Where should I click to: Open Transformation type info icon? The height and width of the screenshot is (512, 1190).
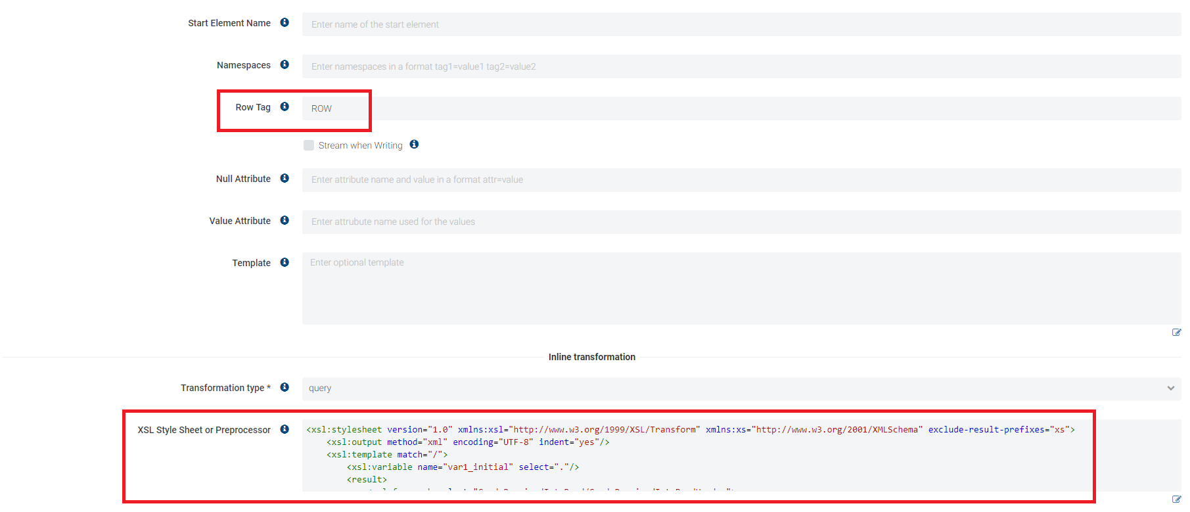click(x=285, y=387)
